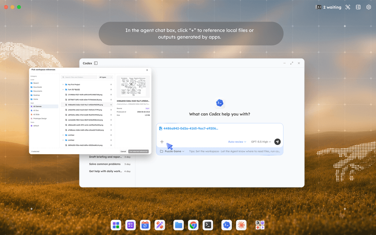
Task: Open the Puzzle Game workspace dropdown
Action: pyautogui.click(x=172, y=151)
